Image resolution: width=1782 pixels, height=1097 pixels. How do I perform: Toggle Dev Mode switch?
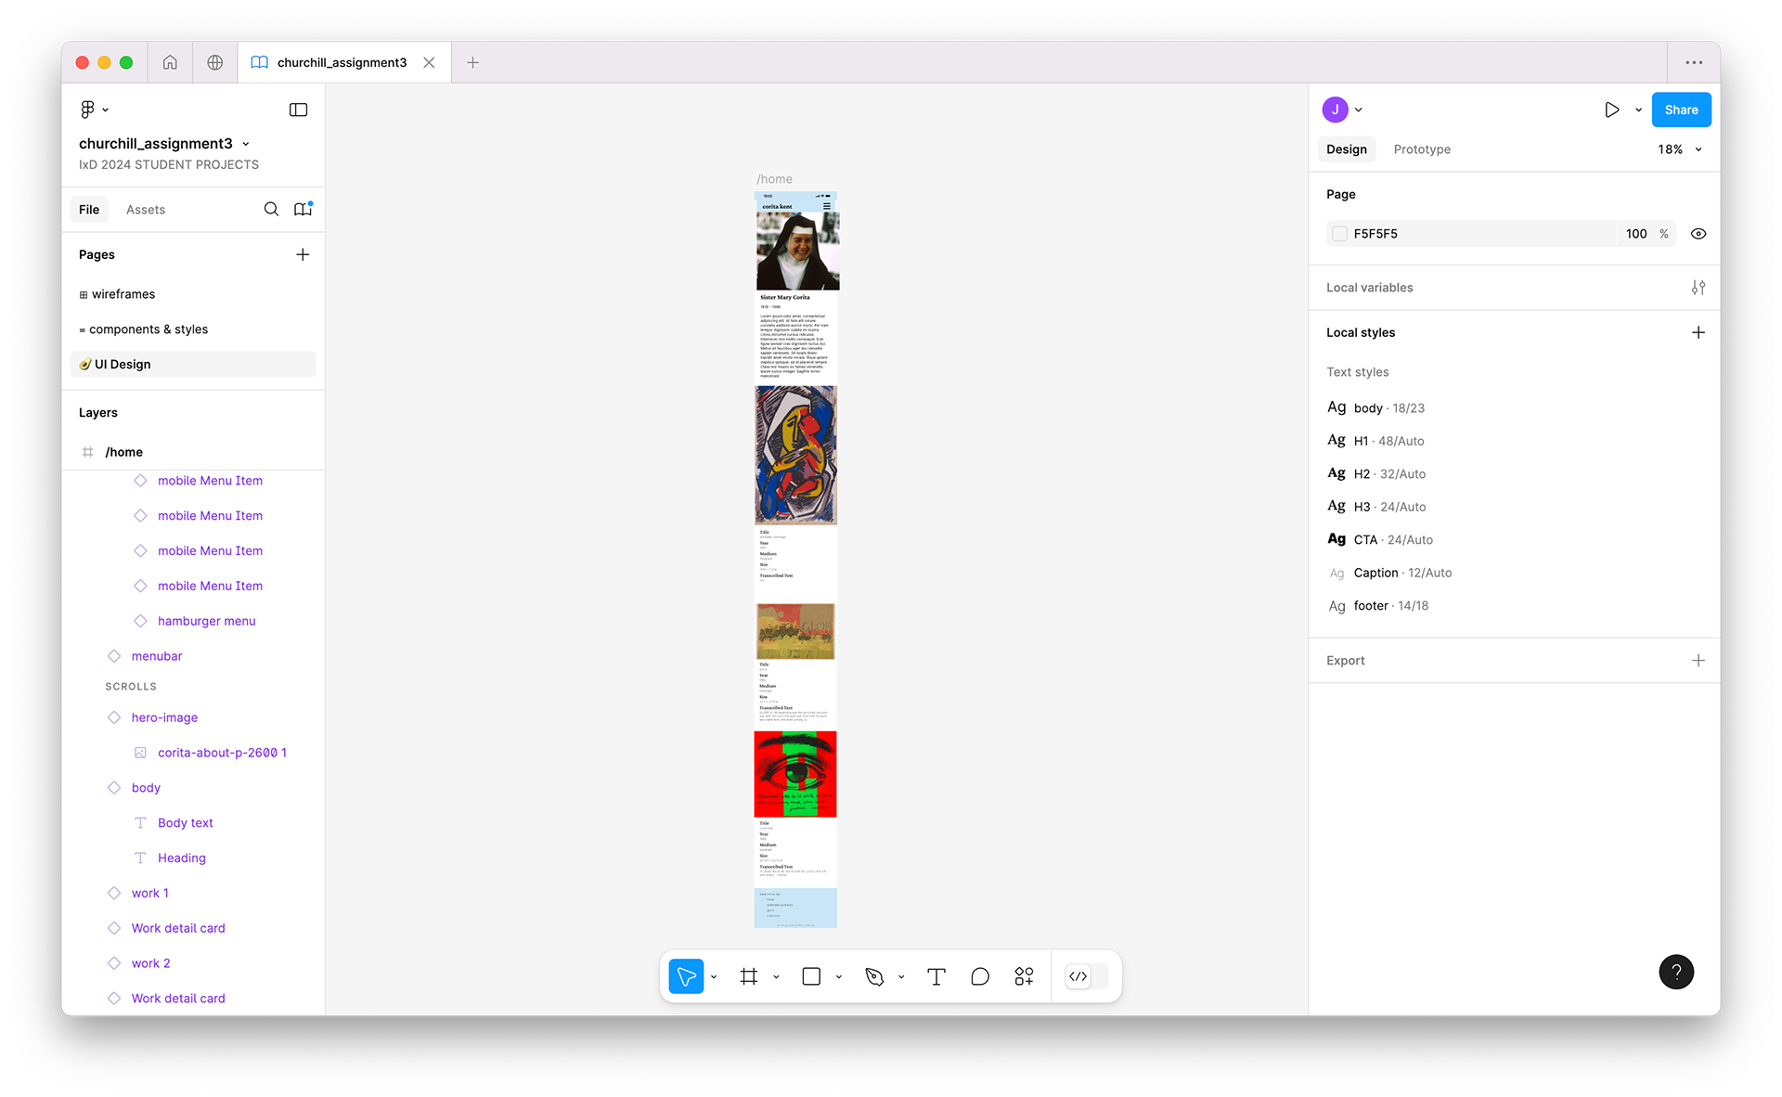pyautogui.click(x=1087, y=976)
